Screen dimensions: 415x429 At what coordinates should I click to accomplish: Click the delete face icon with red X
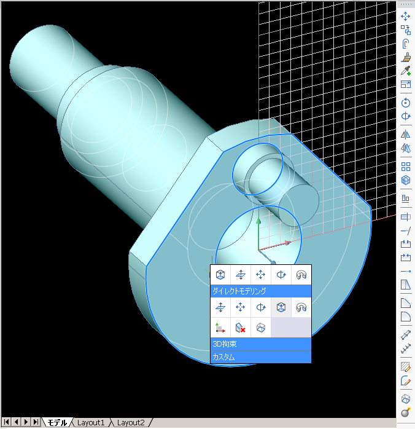pos(241,328)
